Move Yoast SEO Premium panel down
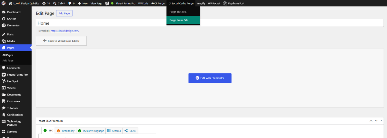This screenshot has width=387, height=138. point(376,121)
